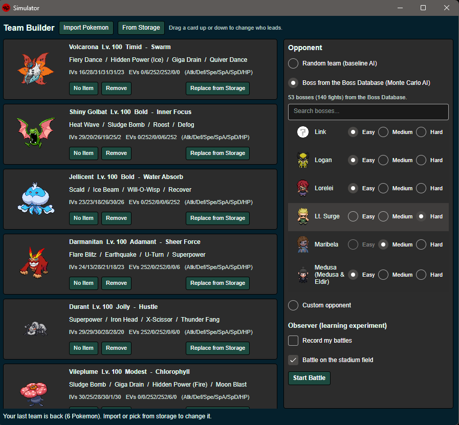
Task: Select Custom opponent radio option
Action: click(293, 305)
